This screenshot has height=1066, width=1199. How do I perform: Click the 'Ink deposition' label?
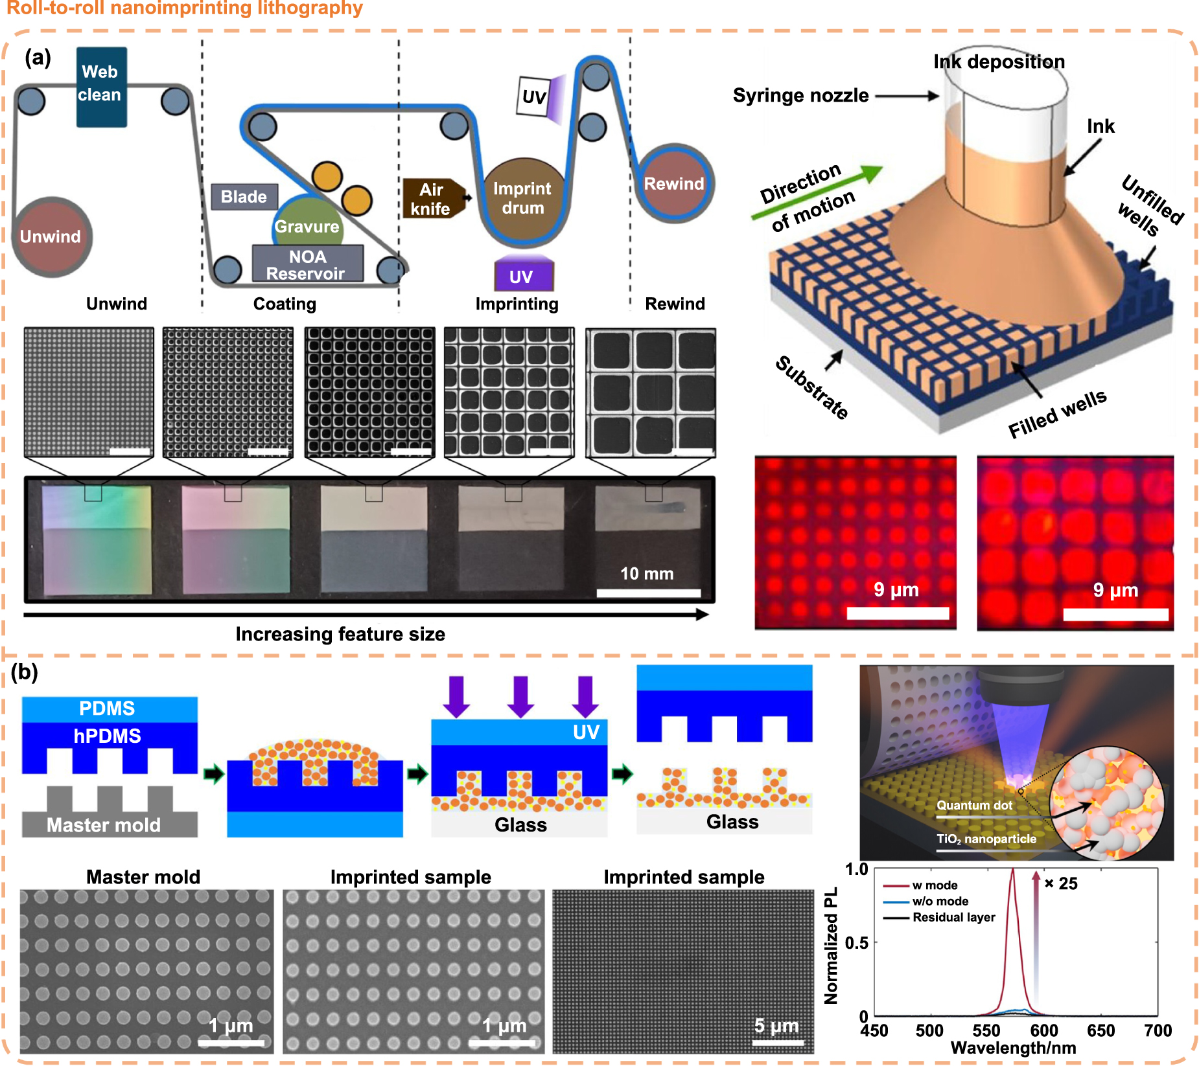(999, 62)
